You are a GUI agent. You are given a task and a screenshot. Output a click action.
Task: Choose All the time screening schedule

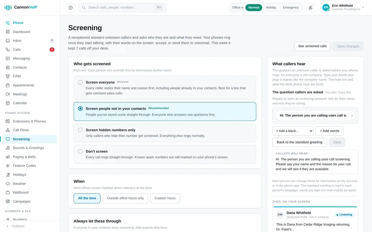pos(87,198)
